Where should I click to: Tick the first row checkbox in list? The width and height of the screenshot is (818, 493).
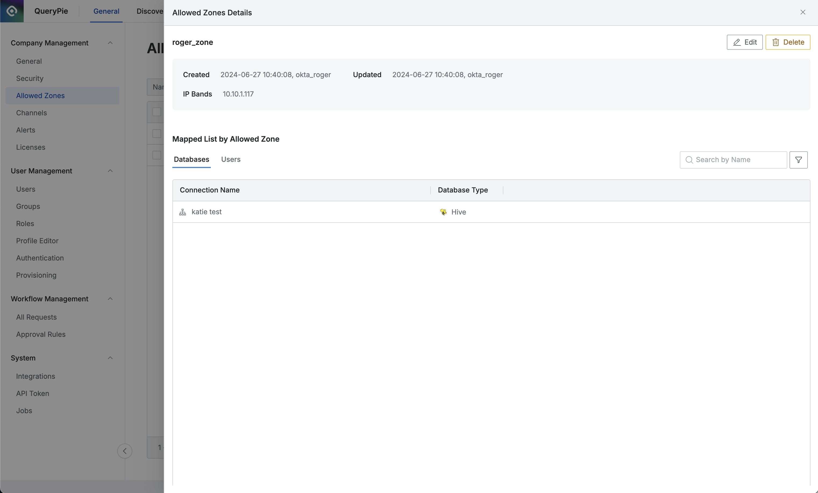[157, 112]
